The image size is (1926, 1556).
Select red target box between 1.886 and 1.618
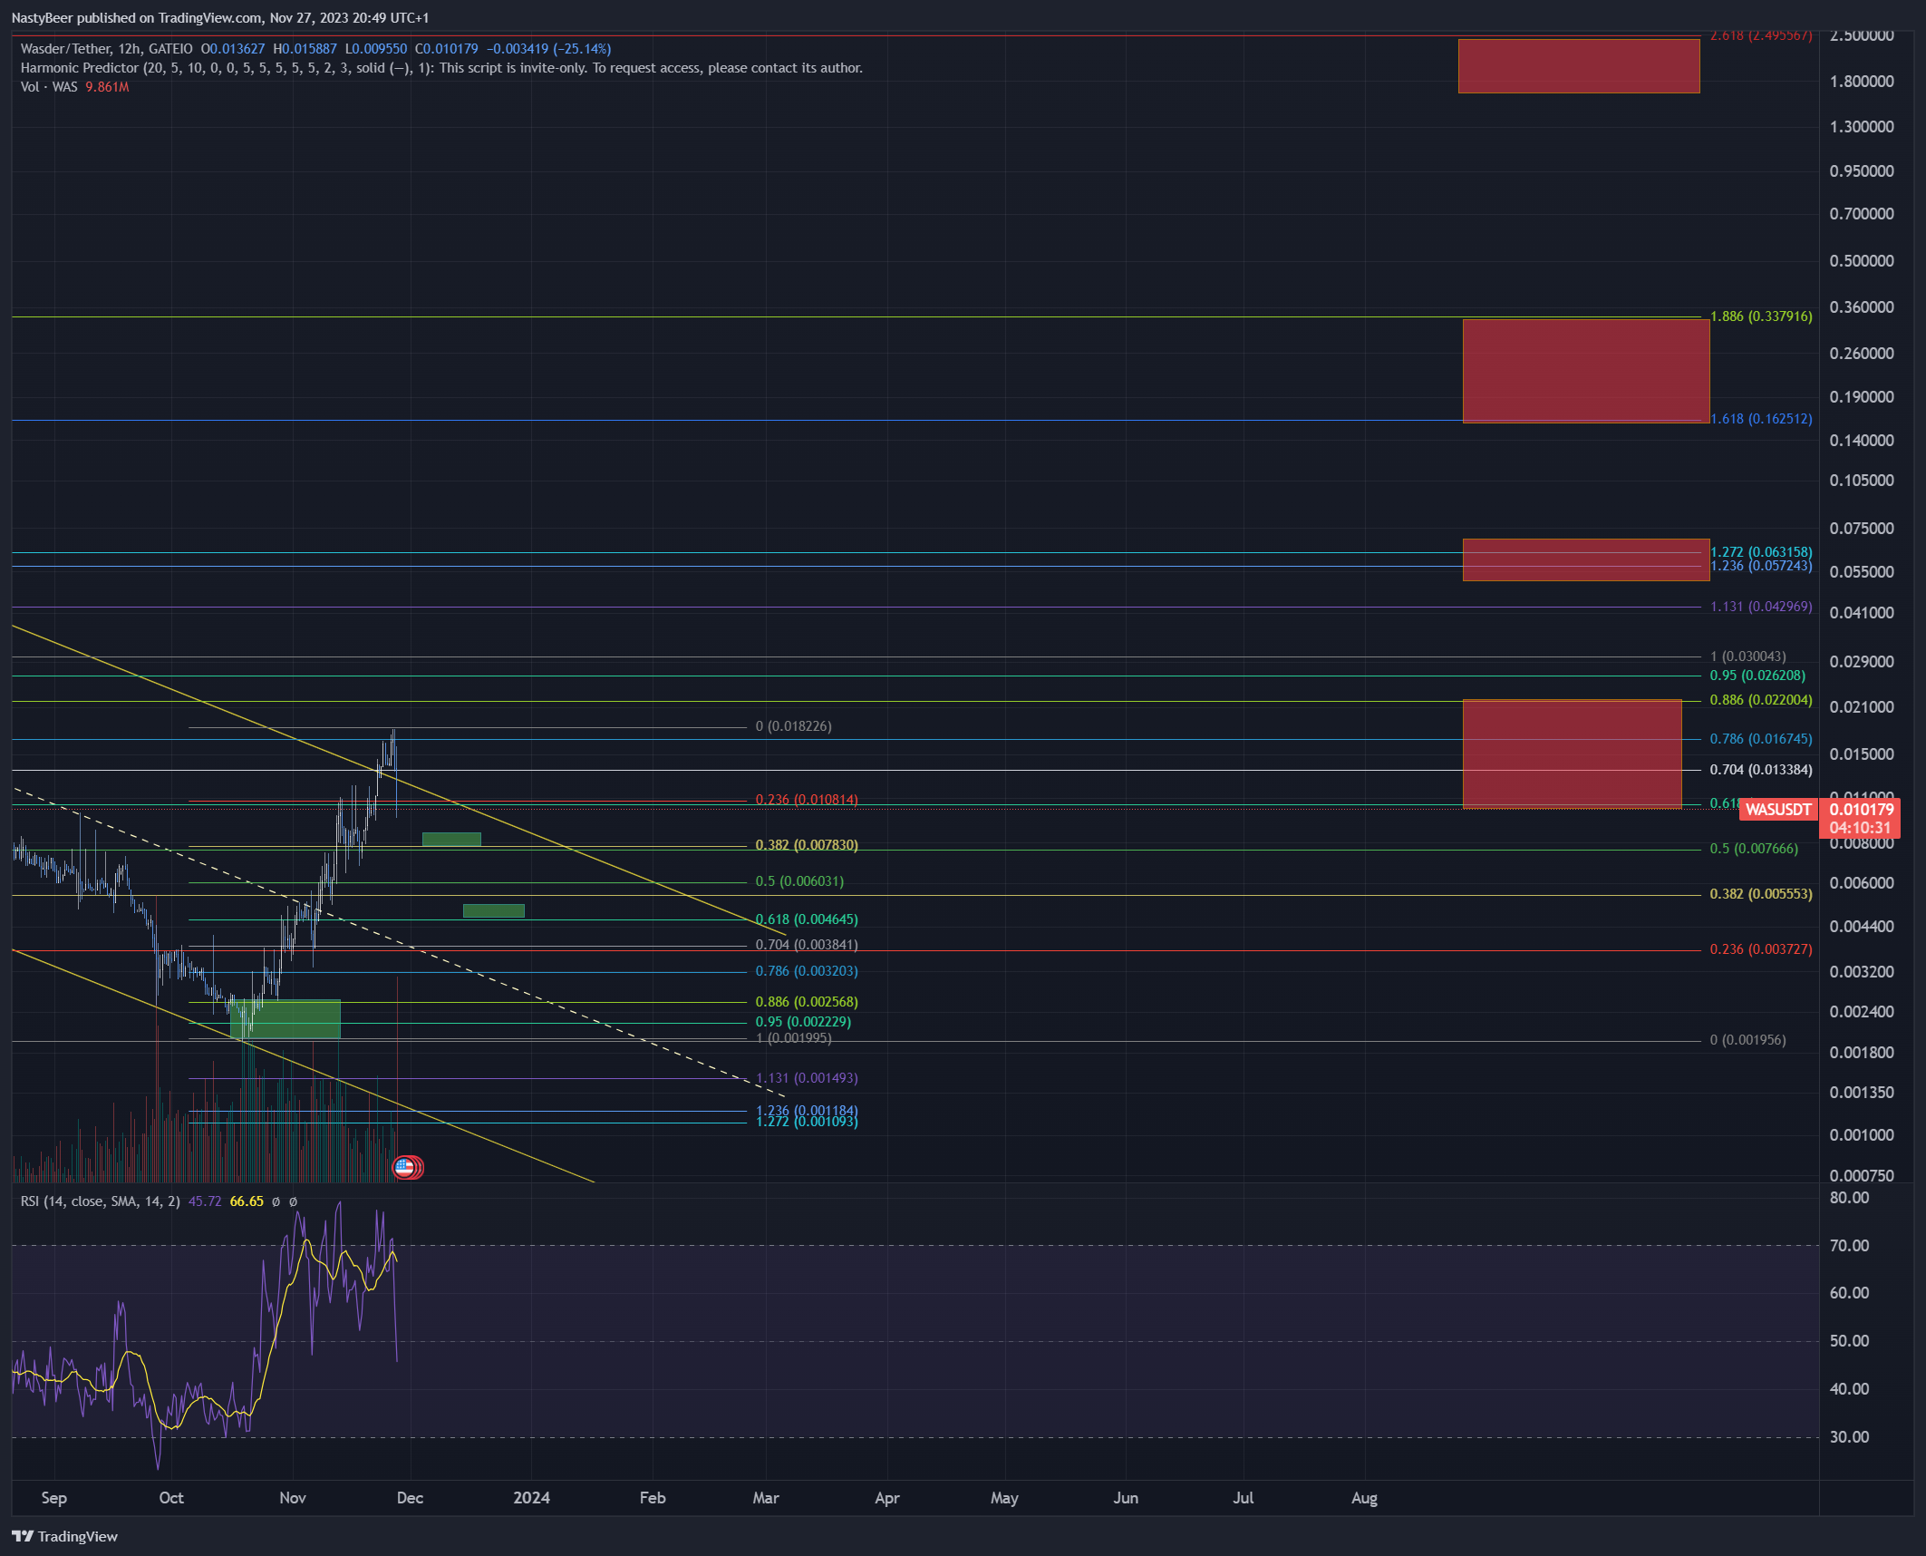point(1586,371)
